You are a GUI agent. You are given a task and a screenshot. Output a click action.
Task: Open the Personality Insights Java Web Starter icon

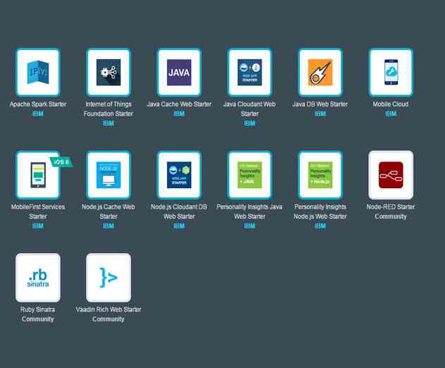click(x=250, y=175)
